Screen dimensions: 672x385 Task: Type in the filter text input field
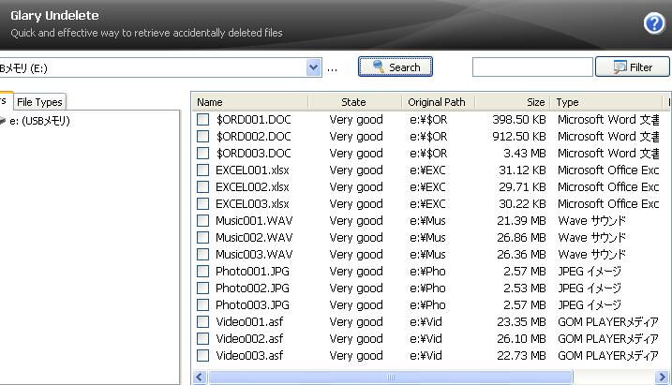[x=531, y=67]
